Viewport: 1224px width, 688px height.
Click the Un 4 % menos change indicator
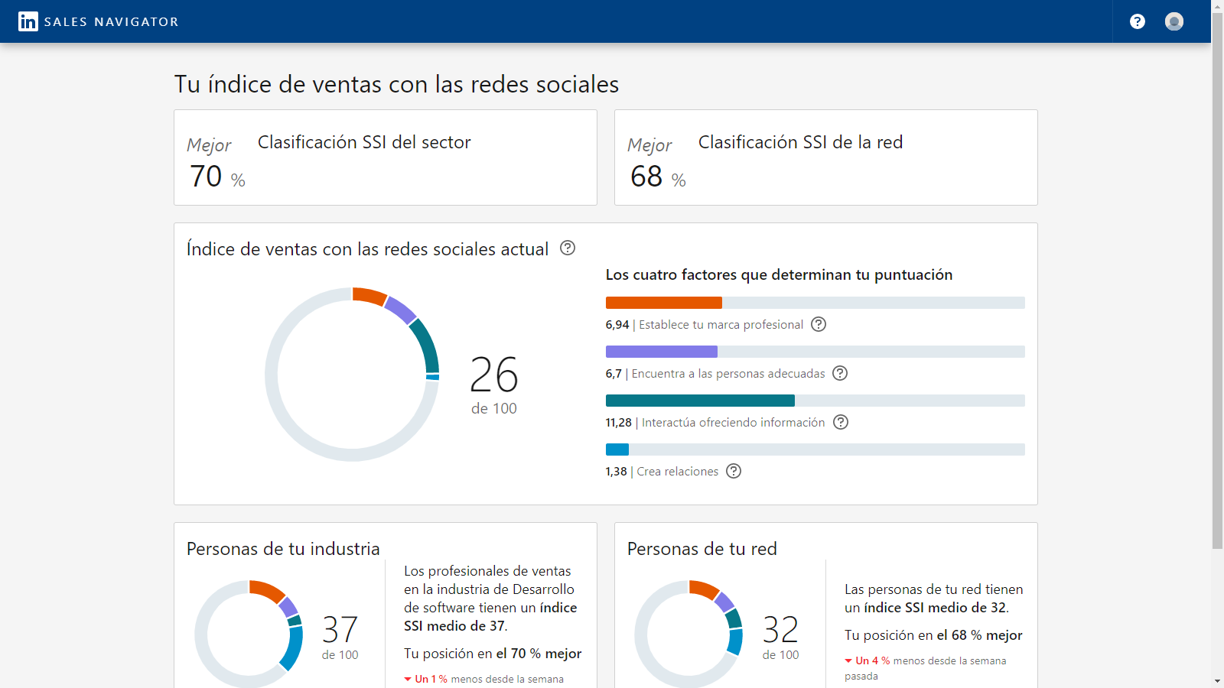tap(926, 668)
